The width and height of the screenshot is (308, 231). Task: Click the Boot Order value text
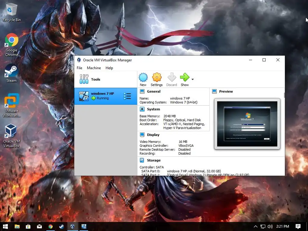[x=182, y=120]
